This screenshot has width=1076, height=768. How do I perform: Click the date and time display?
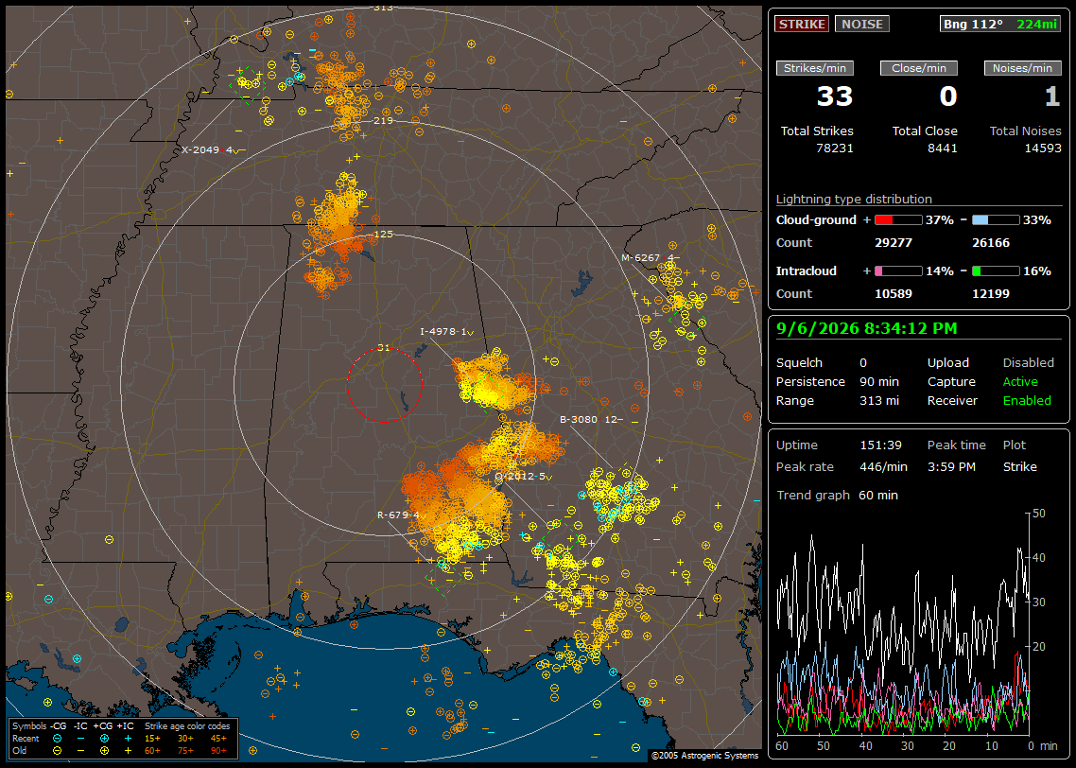click(x=866, y=328)
